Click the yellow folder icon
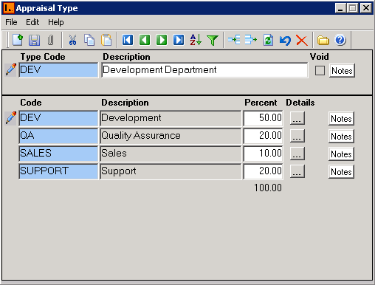Screen dimensions: 375x285 pos(323,40)
